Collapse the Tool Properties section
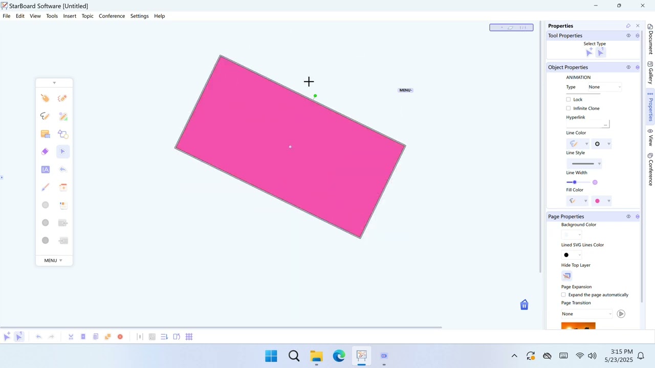 638,36
